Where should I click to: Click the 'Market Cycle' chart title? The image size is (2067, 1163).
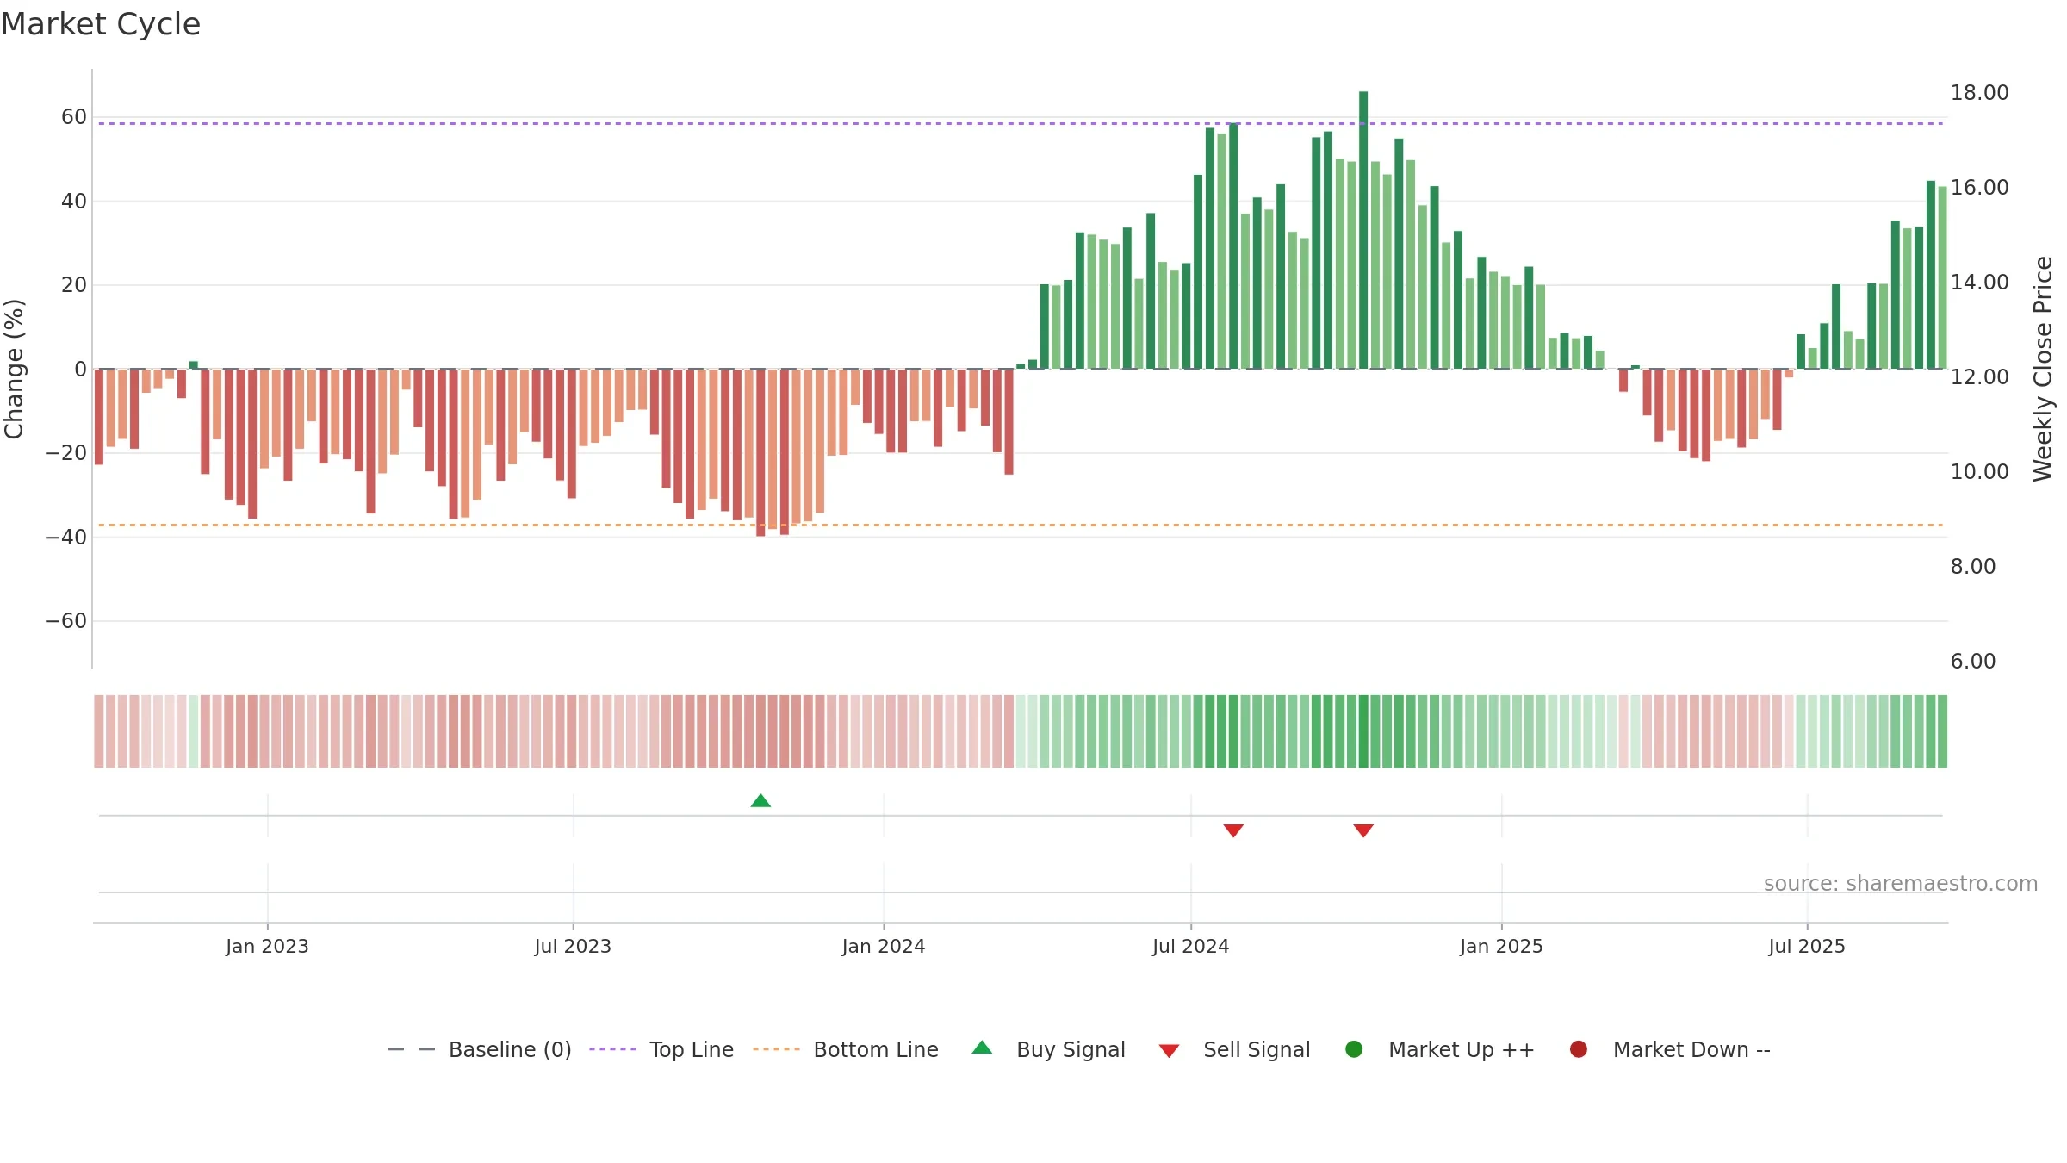[101, 24]
